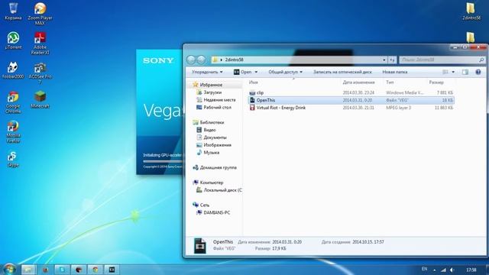Click the 2dintro58 address bar path
489x275 pixels.
click(235, 60)
